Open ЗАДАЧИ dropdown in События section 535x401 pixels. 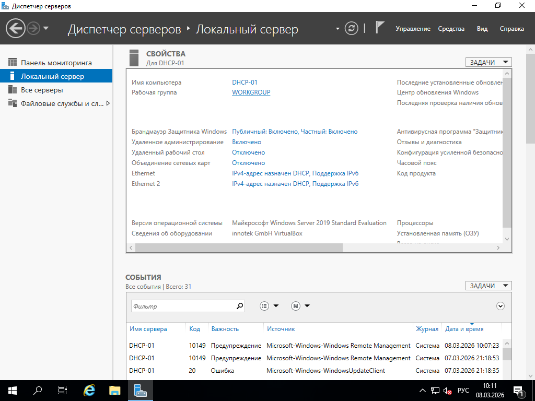[489, 286]
